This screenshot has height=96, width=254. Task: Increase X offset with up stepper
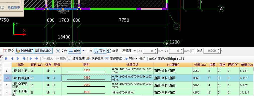tap(156, 50)
